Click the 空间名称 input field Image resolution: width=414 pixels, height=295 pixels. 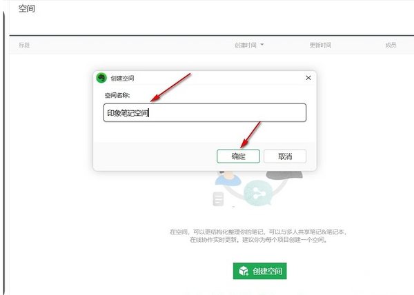click(x=205, y=112)
